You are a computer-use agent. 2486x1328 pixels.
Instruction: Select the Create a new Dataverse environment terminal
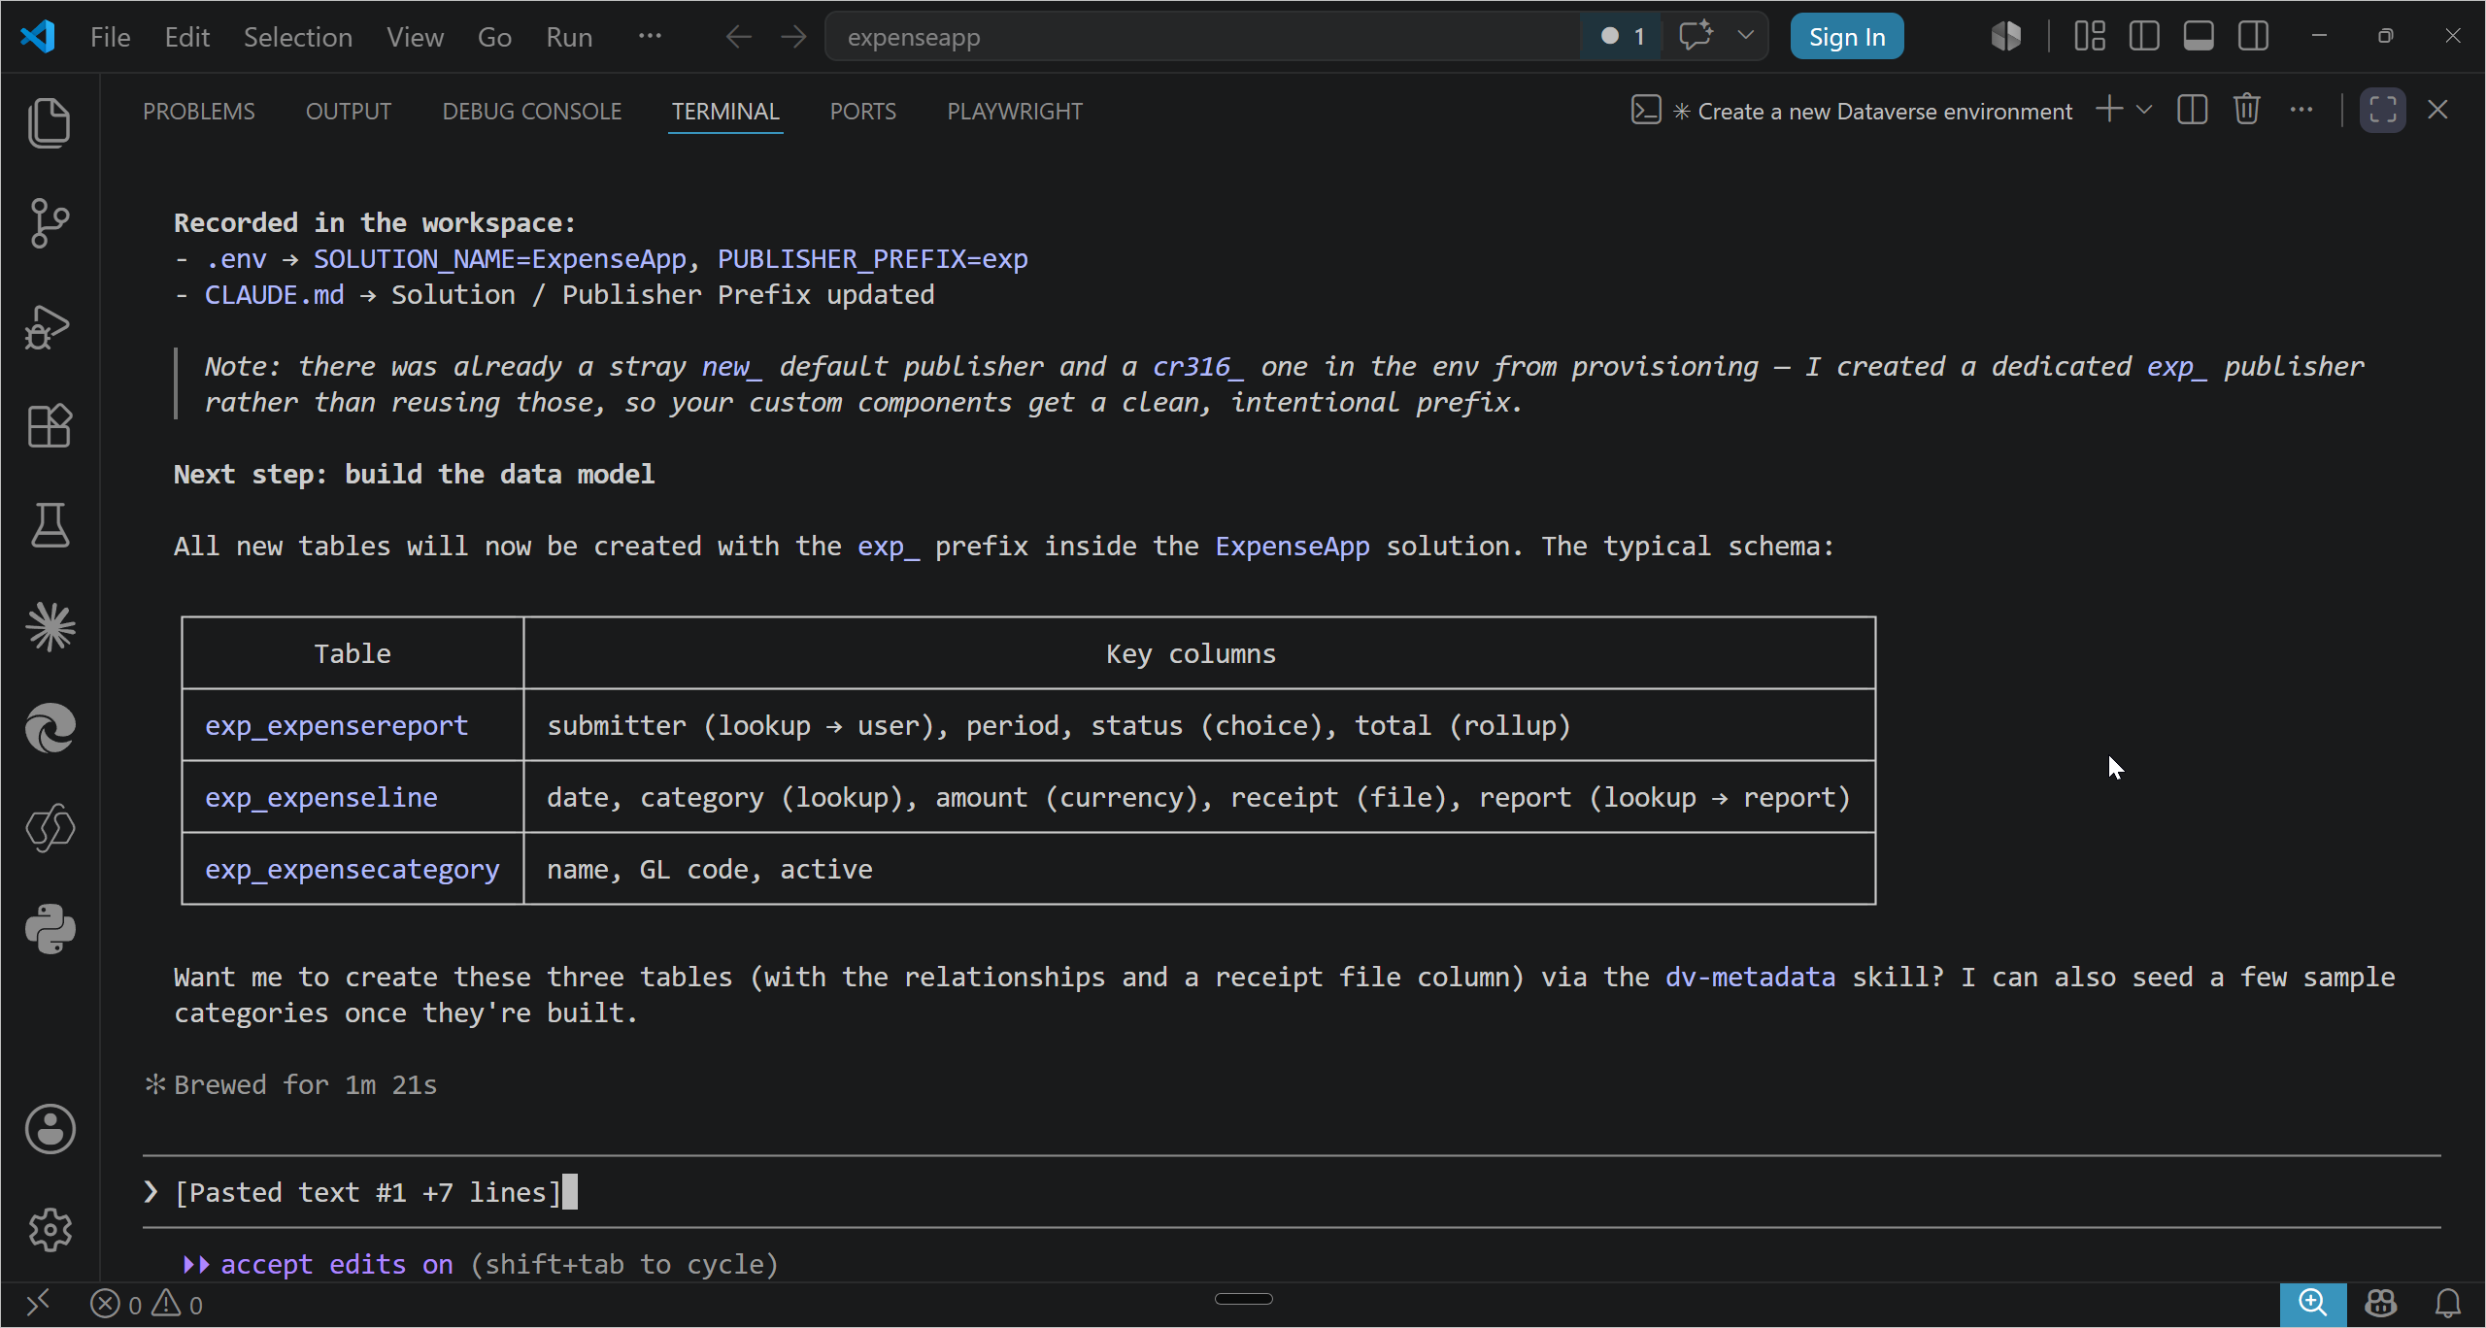[1853, 112]
